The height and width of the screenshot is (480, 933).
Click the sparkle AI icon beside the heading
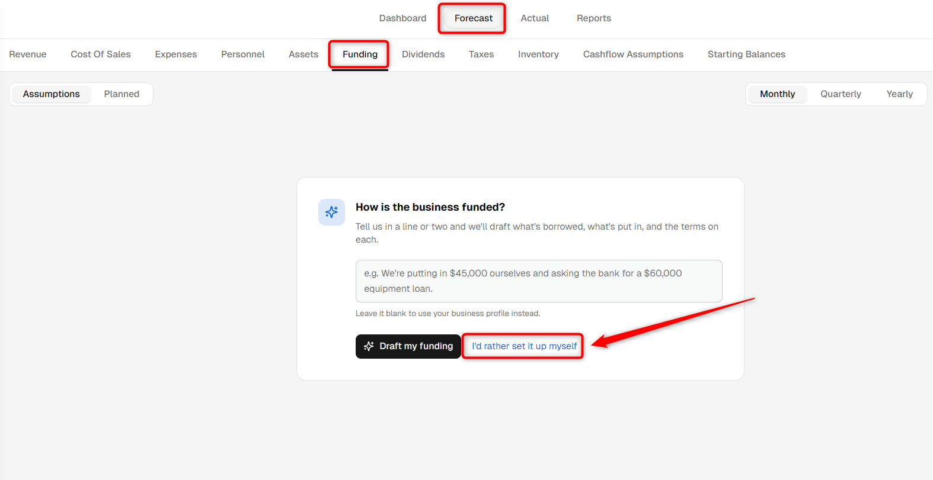pos(331,212)
